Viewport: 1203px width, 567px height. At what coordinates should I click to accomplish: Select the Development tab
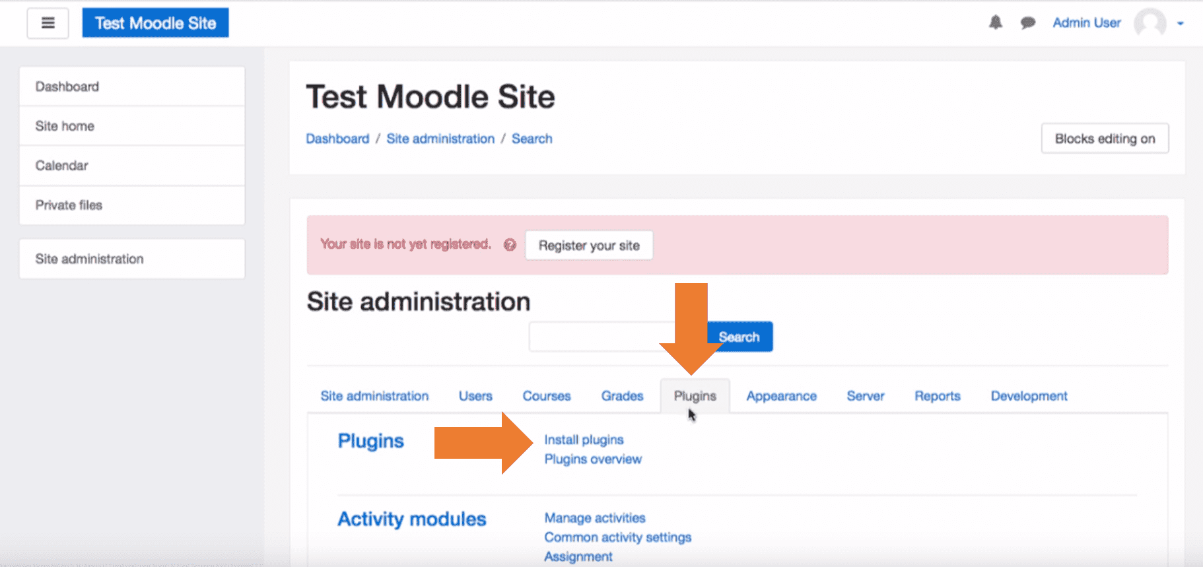(x=1029, y=396)
